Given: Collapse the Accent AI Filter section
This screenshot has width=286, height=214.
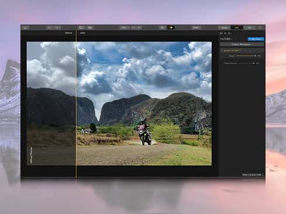Looking at the screenshot, I should [x=222, y=50].
